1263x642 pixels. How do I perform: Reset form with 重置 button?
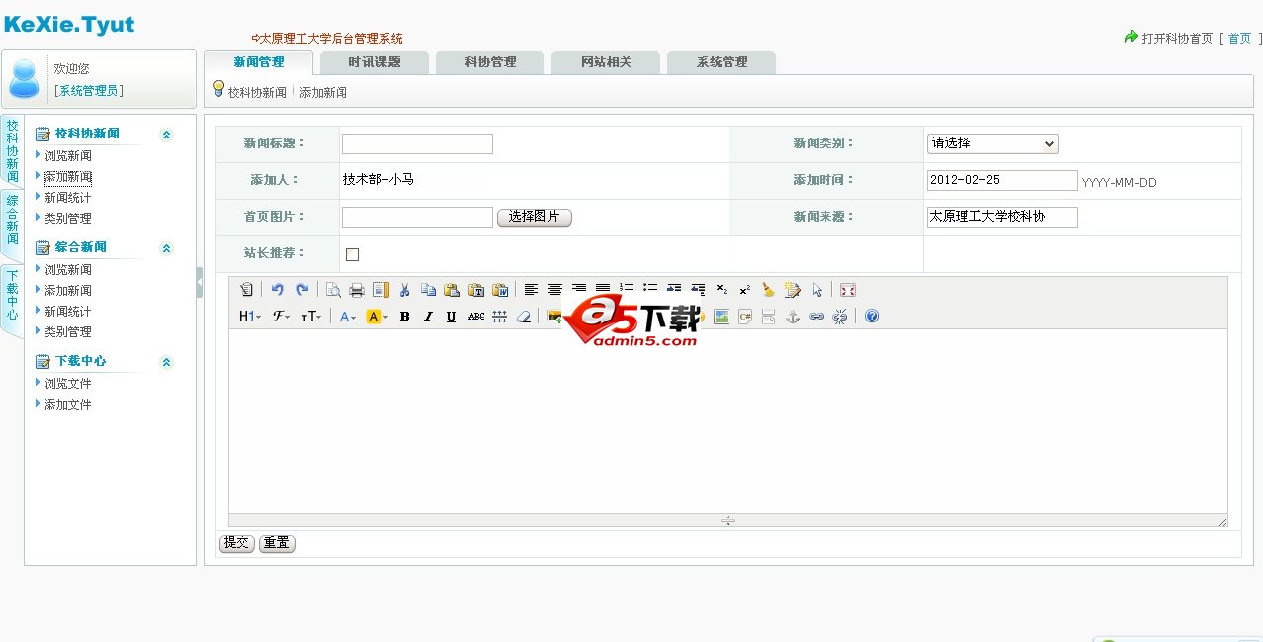pos(277,543)
